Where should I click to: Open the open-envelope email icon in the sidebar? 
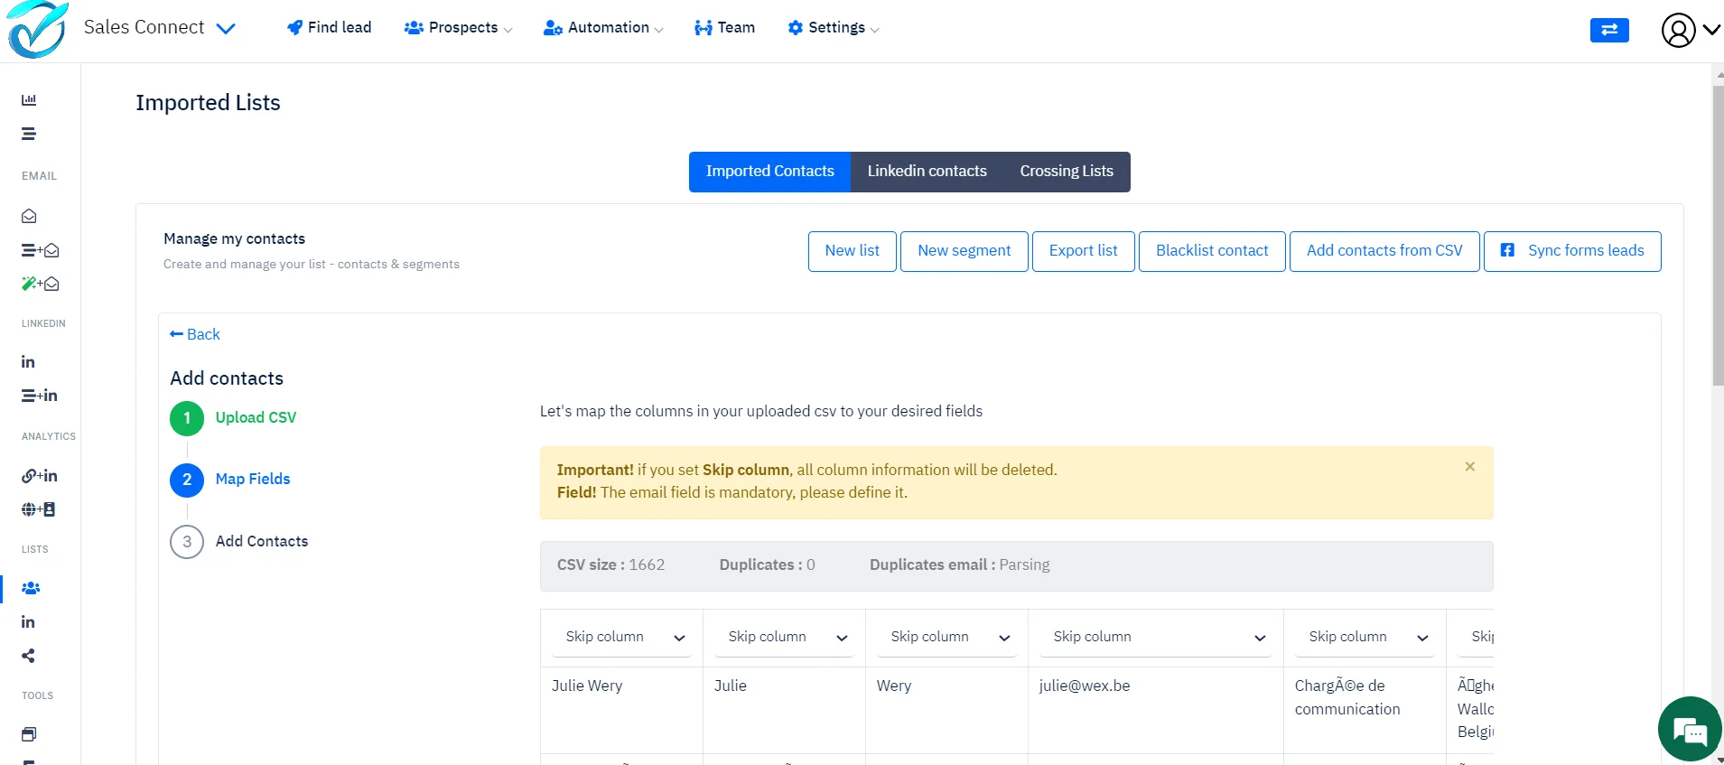[x=29, y=216]
